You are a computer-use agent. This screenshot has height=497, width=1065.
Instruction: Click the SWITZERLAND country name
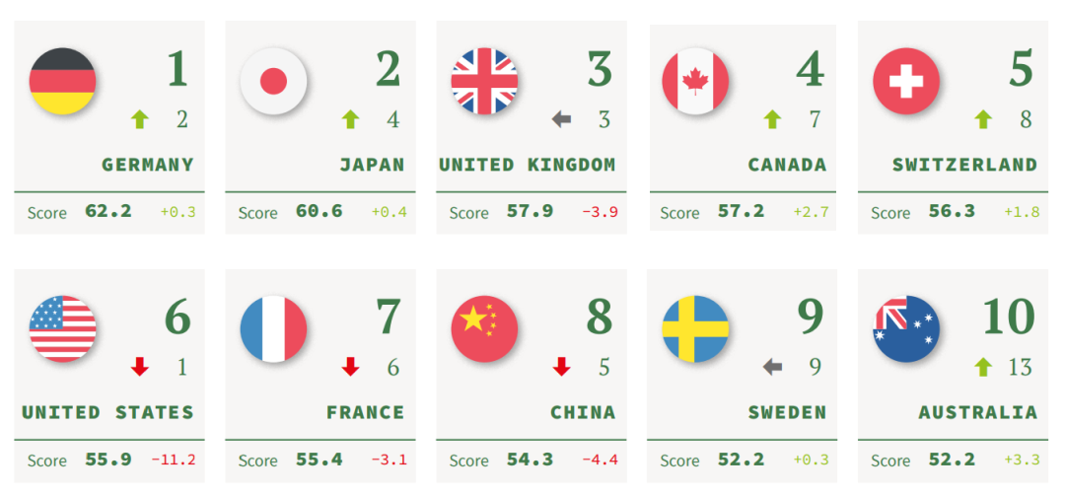coord(964,165)
